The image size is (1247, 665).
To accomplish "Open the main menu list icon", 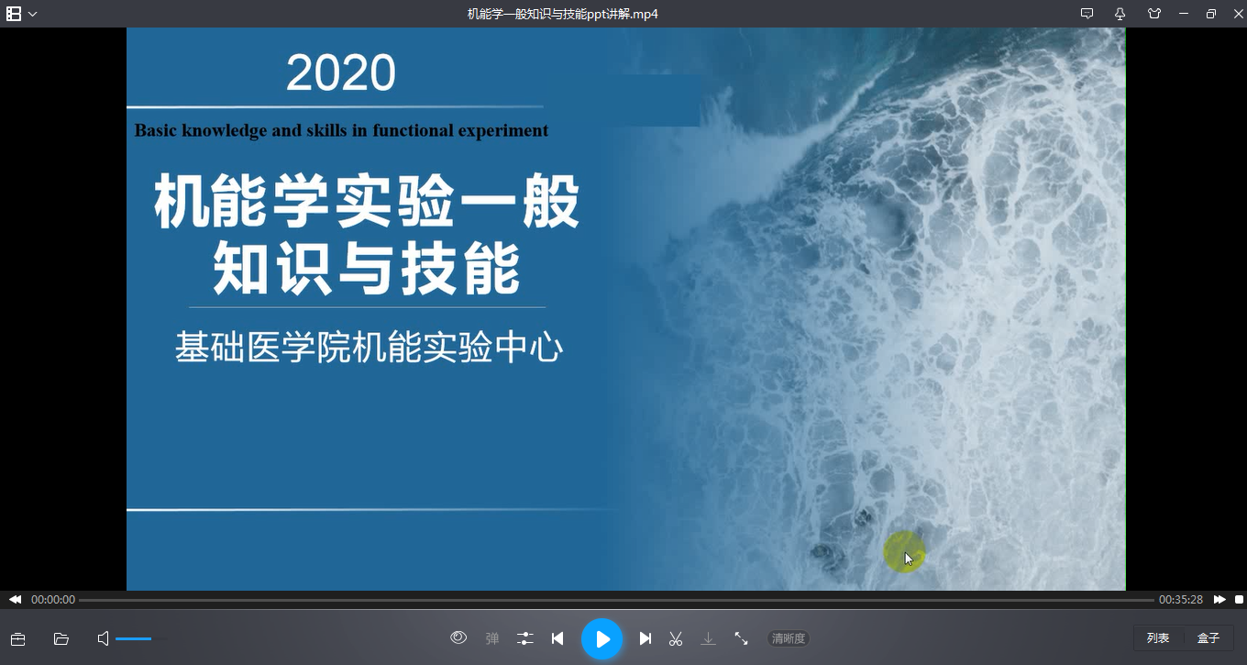I will pyautogui.click(x=14, y=14).
